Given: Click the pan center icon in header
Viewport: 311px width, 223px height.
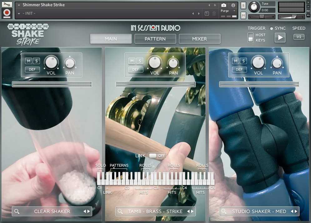Looking at the screenshot, I should (262, 17).
